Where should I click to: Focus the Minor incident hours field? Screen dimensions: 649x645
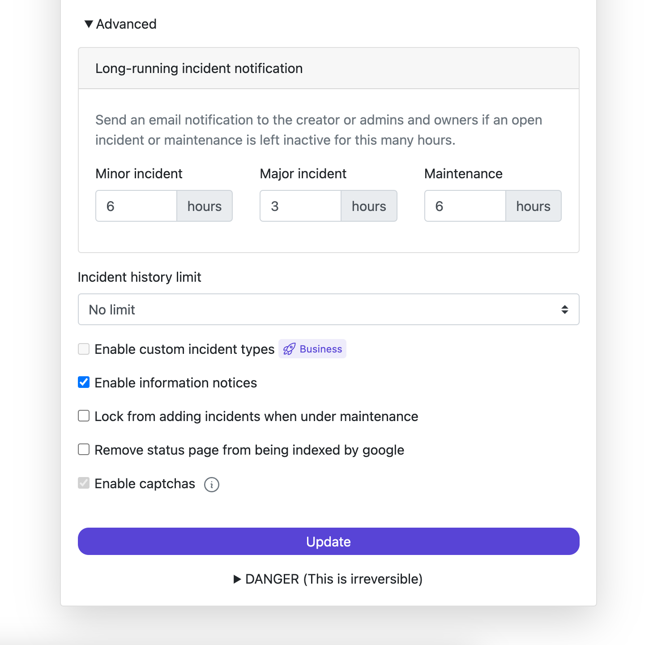tap(136, 206)
